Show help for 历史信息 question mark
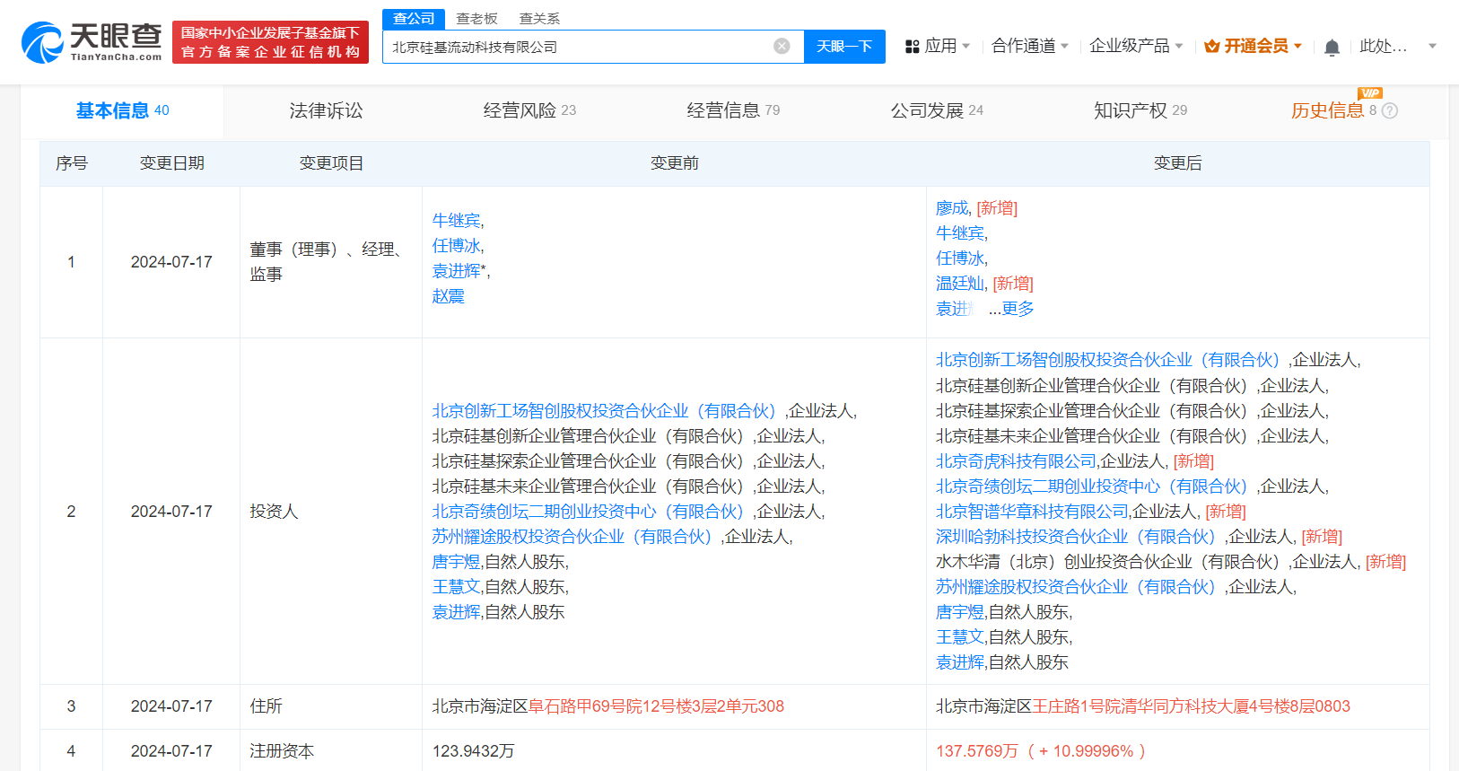1459x771 pixels. pos(1390,110)
